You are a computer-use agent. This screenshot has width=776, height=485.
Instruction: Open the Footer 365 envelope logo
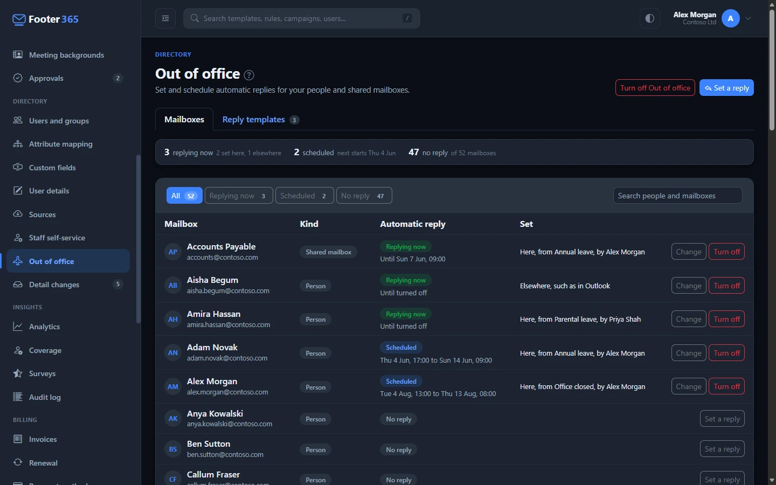pos(19,19)
